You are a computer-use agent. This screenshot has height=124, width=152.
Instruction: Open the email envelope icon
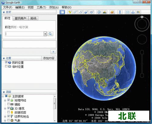click(x=127, y=12)
